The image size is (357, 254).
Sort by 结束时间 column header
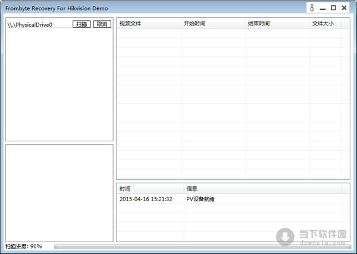277,24
